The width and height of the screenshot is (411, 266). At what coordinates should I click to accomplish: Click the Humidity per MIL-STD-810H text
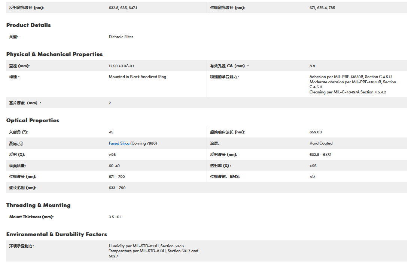click(146, 246)
